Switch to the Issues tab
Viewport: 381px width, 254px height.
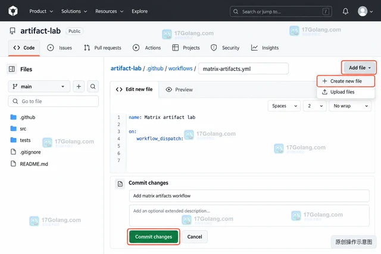tap(60, 48)
